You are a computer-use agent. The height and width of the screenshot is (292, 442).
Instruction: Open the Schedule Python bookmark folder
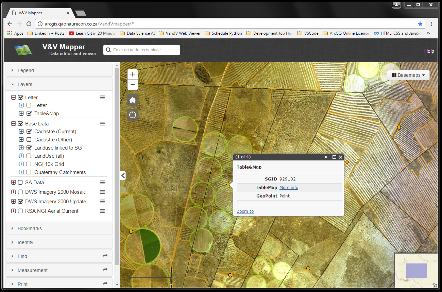[x=223, y=33]
